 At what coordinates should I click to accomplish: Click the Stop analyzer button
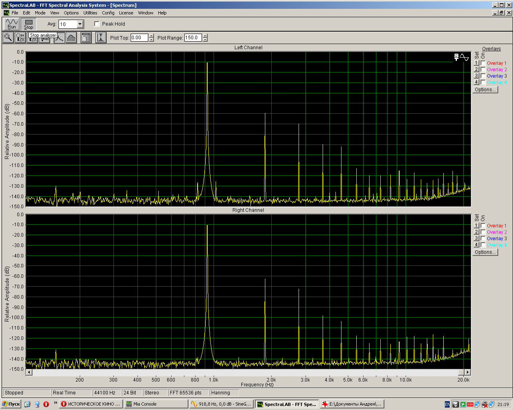coord(28,24)
